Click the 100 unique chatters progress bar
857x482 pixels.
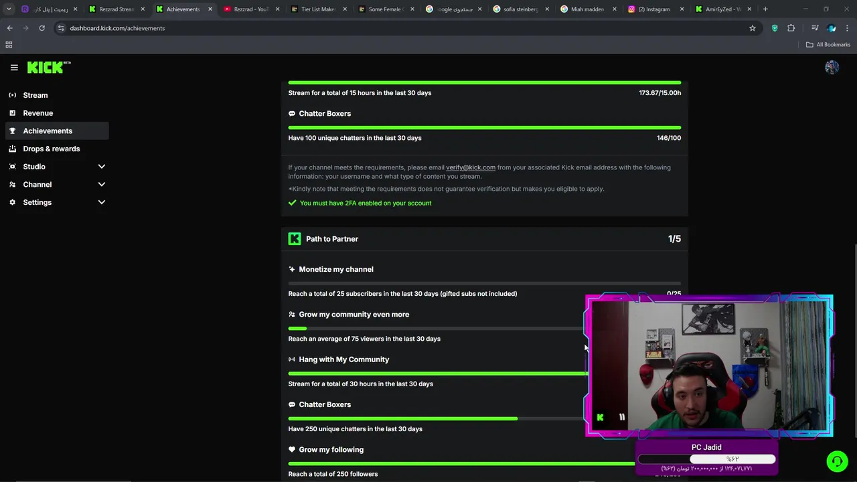coord(485,127)
